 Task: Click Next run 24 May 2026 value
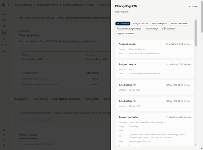click(134, 106)
